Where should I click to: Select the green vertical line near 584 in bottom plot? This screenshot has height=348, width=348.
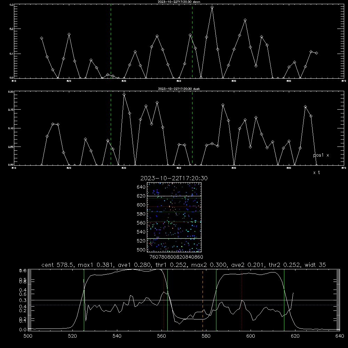coord(216,300)
